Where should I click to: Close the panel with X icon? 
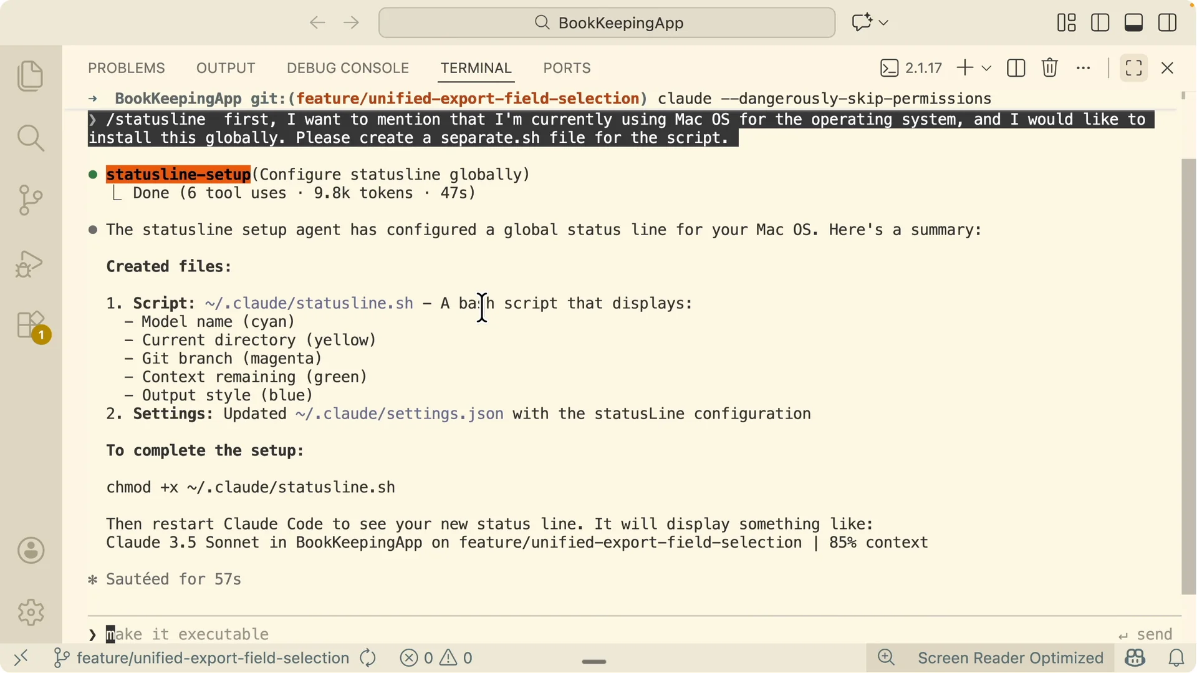(x=1168, y=68)
